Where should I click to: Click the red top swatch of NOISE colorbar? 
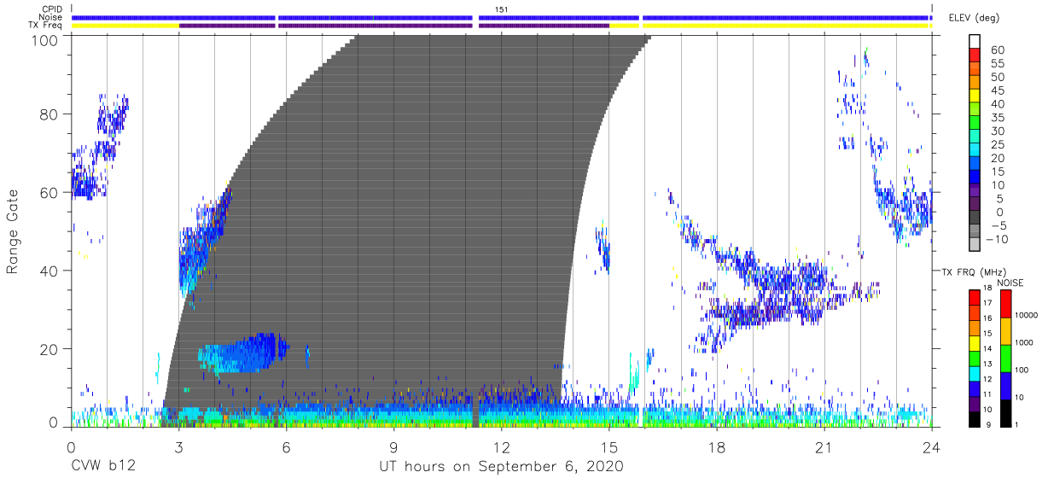(x=1006, y=304)
